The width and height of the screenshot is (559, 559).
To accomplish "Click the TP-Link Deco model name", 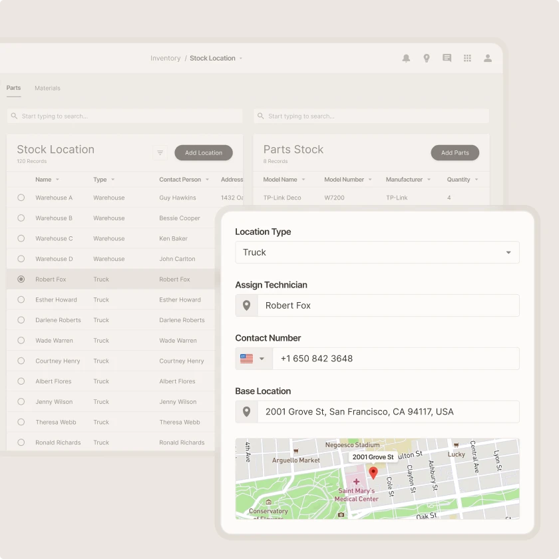I will point(282,198).
